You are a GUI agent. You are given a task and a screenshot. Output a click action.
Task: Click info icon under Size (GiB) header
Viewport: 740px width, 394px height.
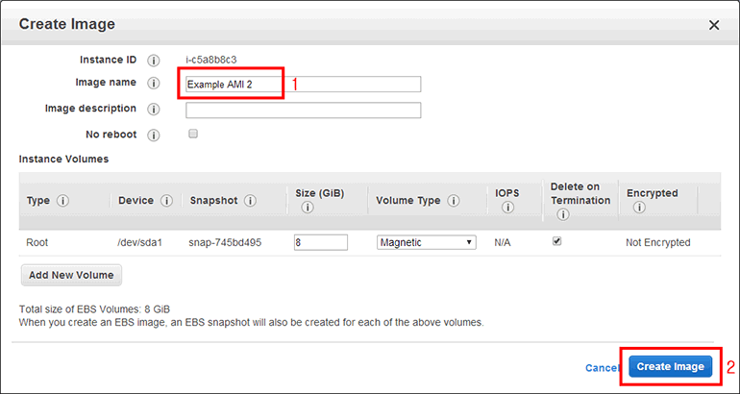(x=307, y=208)
